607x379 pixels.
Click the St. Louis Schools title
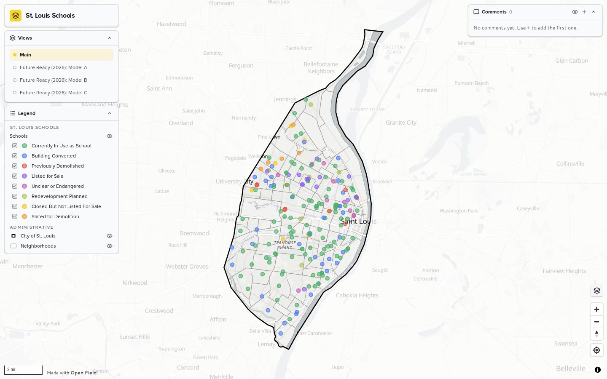pyautogui.click(x=50, y=16)
